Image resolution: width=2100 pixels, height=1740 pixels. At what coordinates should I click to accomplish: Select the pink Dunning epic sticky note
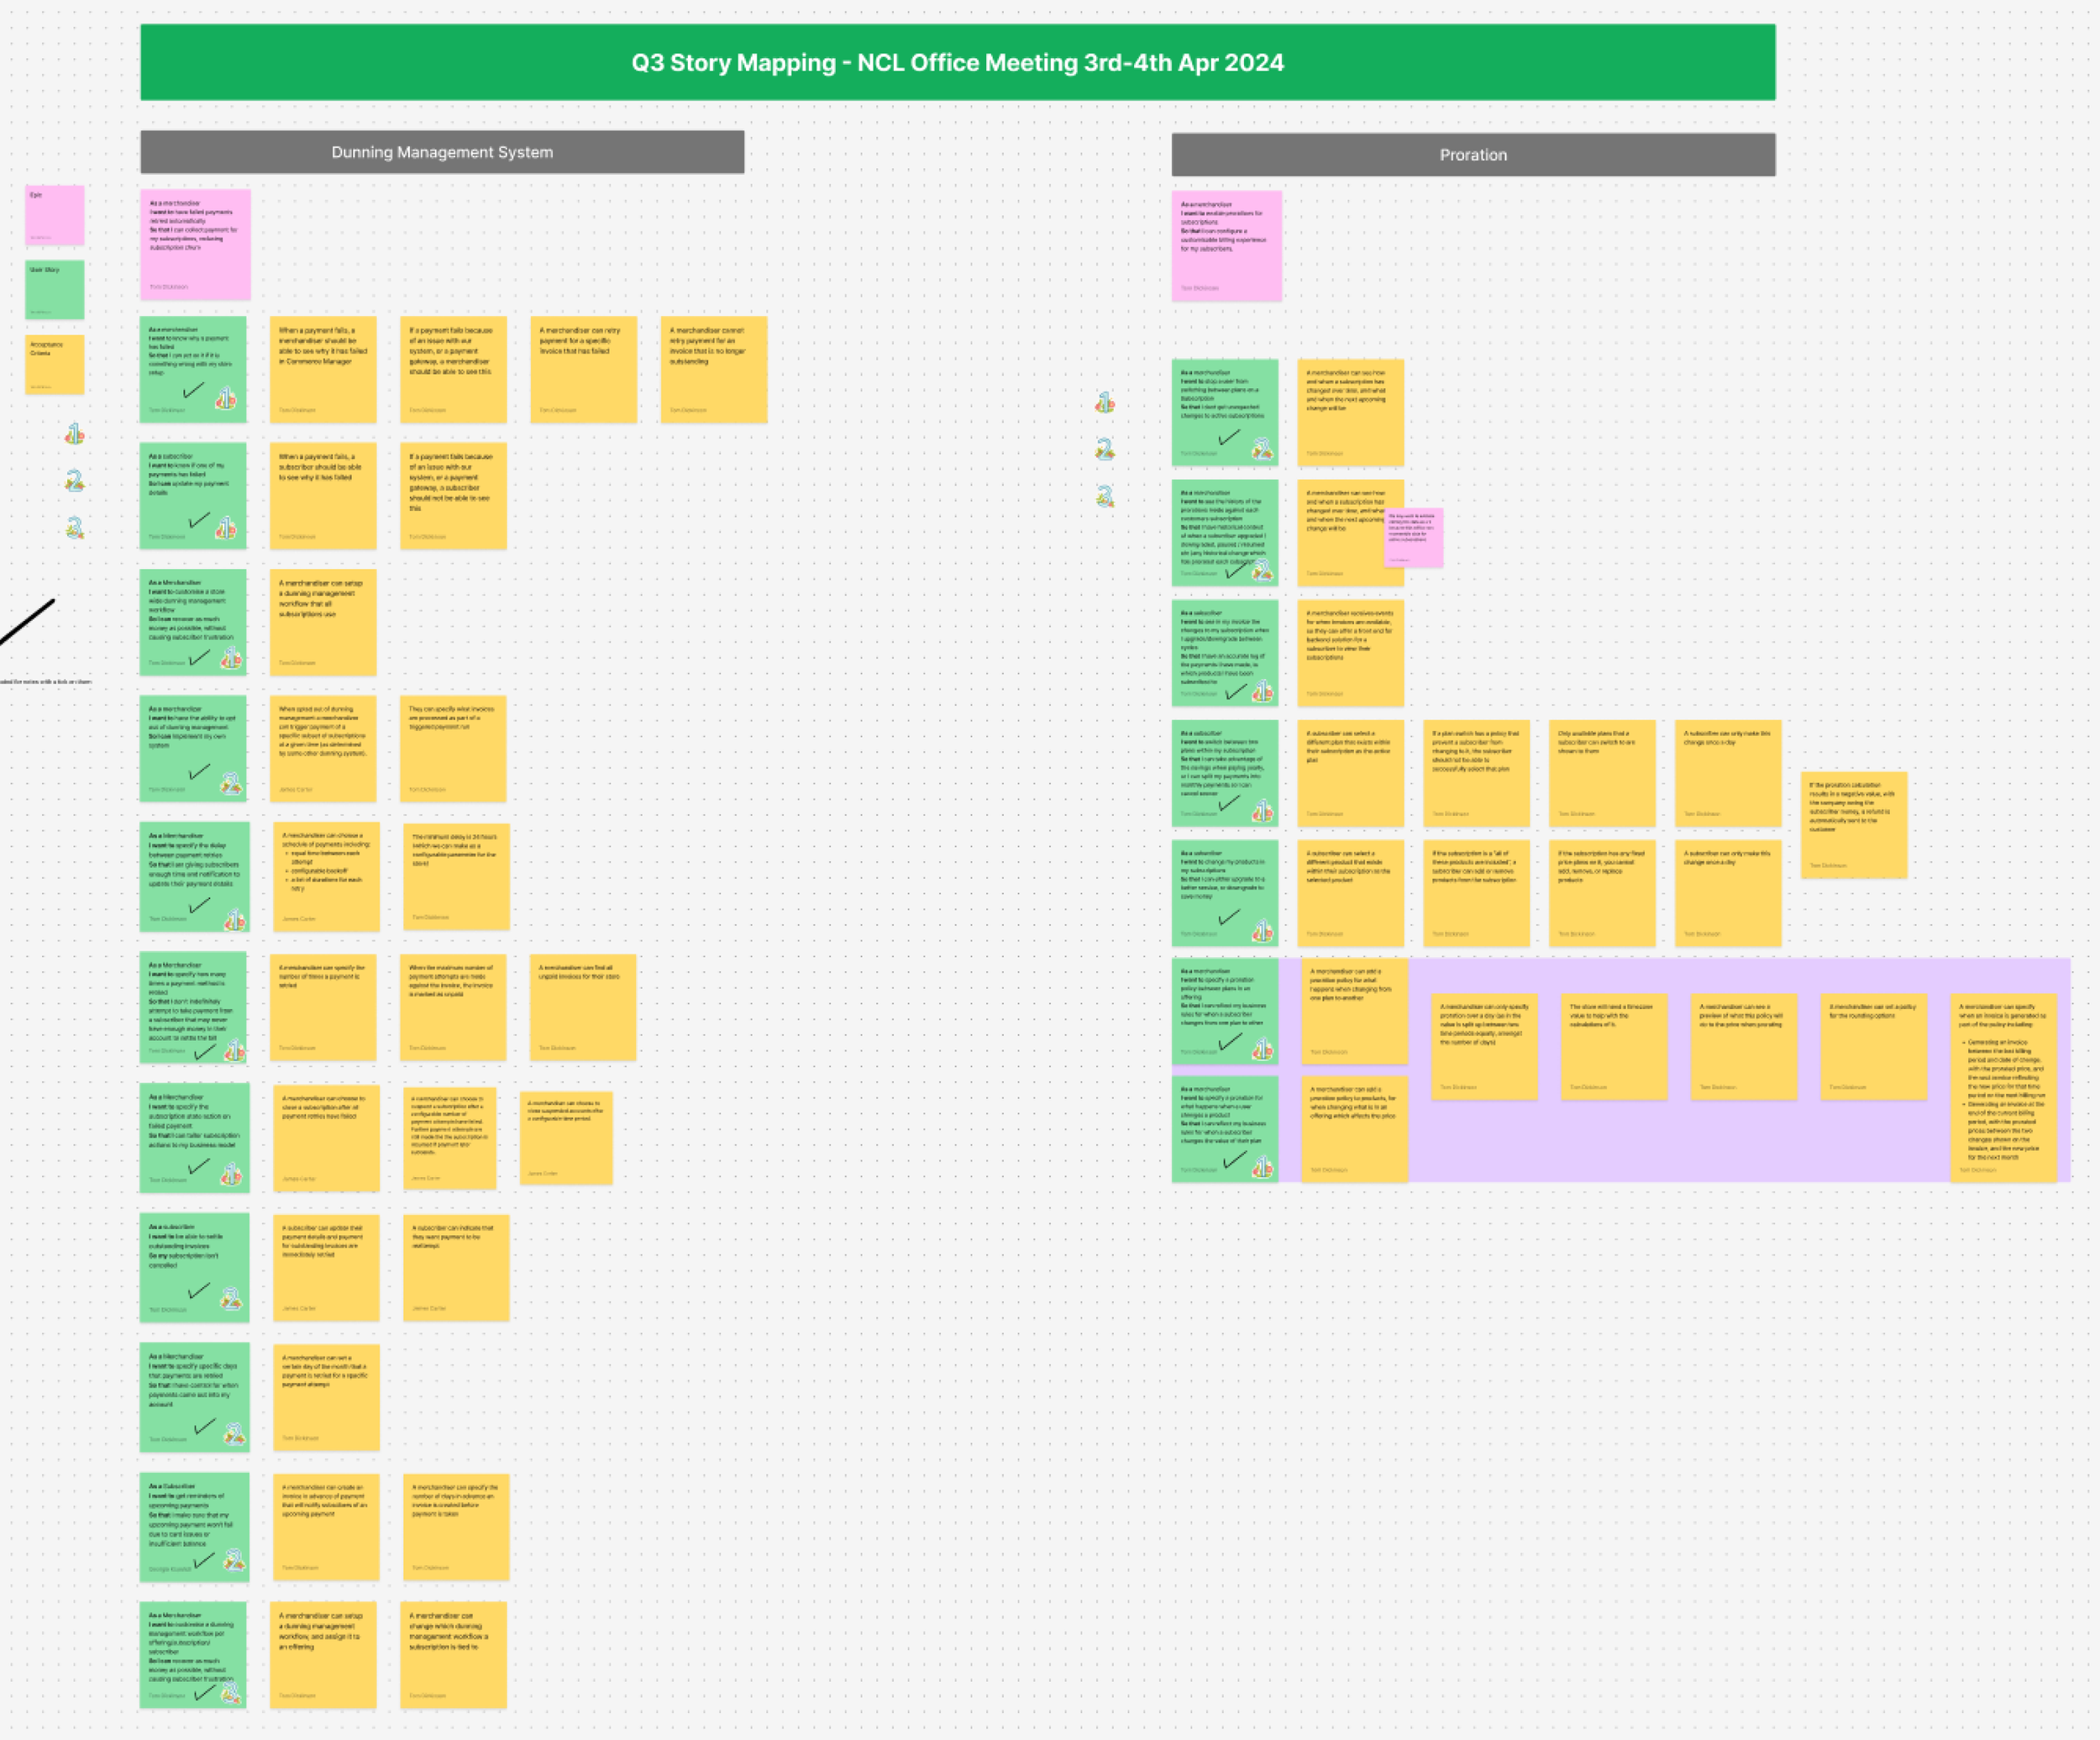195,245
